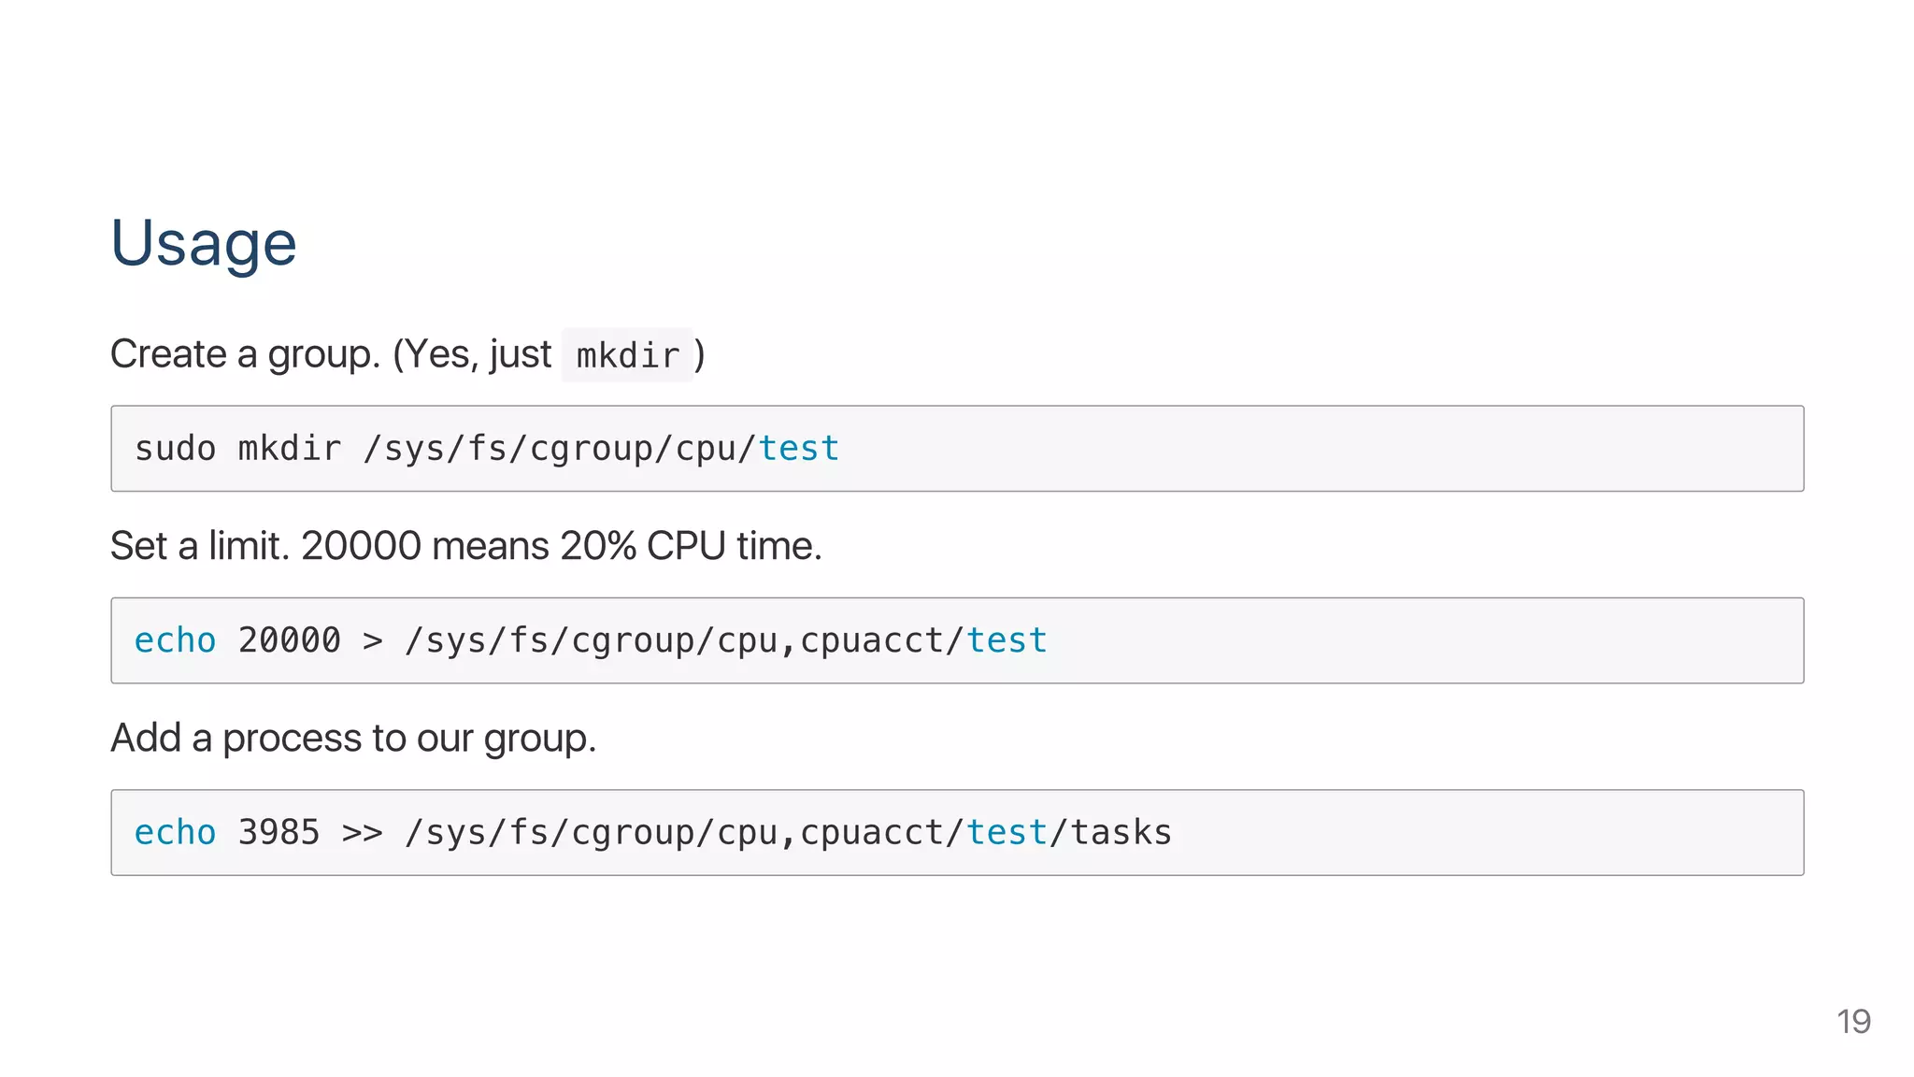Click blue "test" before "/tasks"

pos(1006,832)
